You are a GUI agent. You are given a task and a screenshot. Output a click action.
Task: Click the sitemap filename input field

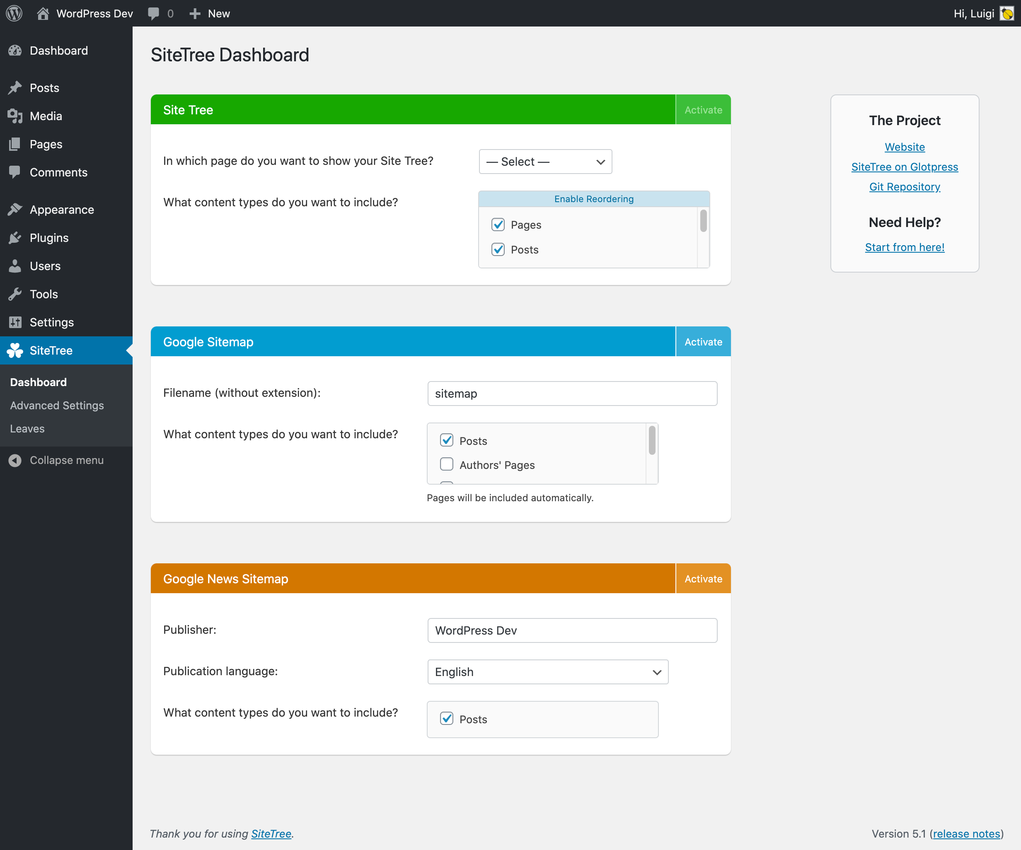(x=572, y=394)
